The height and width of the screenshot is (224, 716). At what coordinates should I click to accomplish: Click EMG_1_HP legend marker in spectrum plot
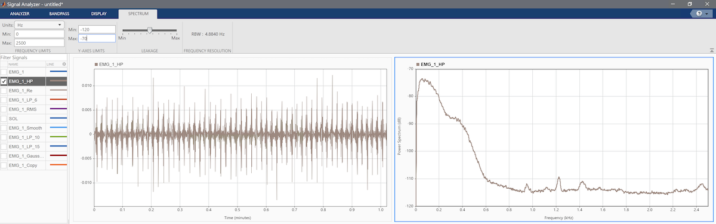(x=418, y=63)
